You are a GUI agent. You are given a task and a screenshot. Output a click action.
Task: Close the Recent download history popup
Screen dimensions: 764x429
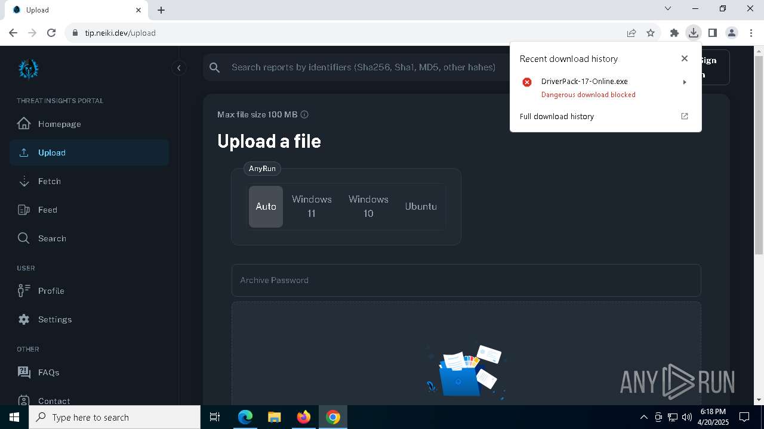pyautogui.click(x=685, y=58)
